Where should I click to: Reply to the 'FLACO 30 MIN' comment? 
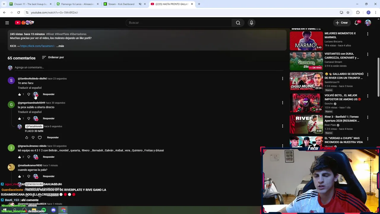(53, 138)
